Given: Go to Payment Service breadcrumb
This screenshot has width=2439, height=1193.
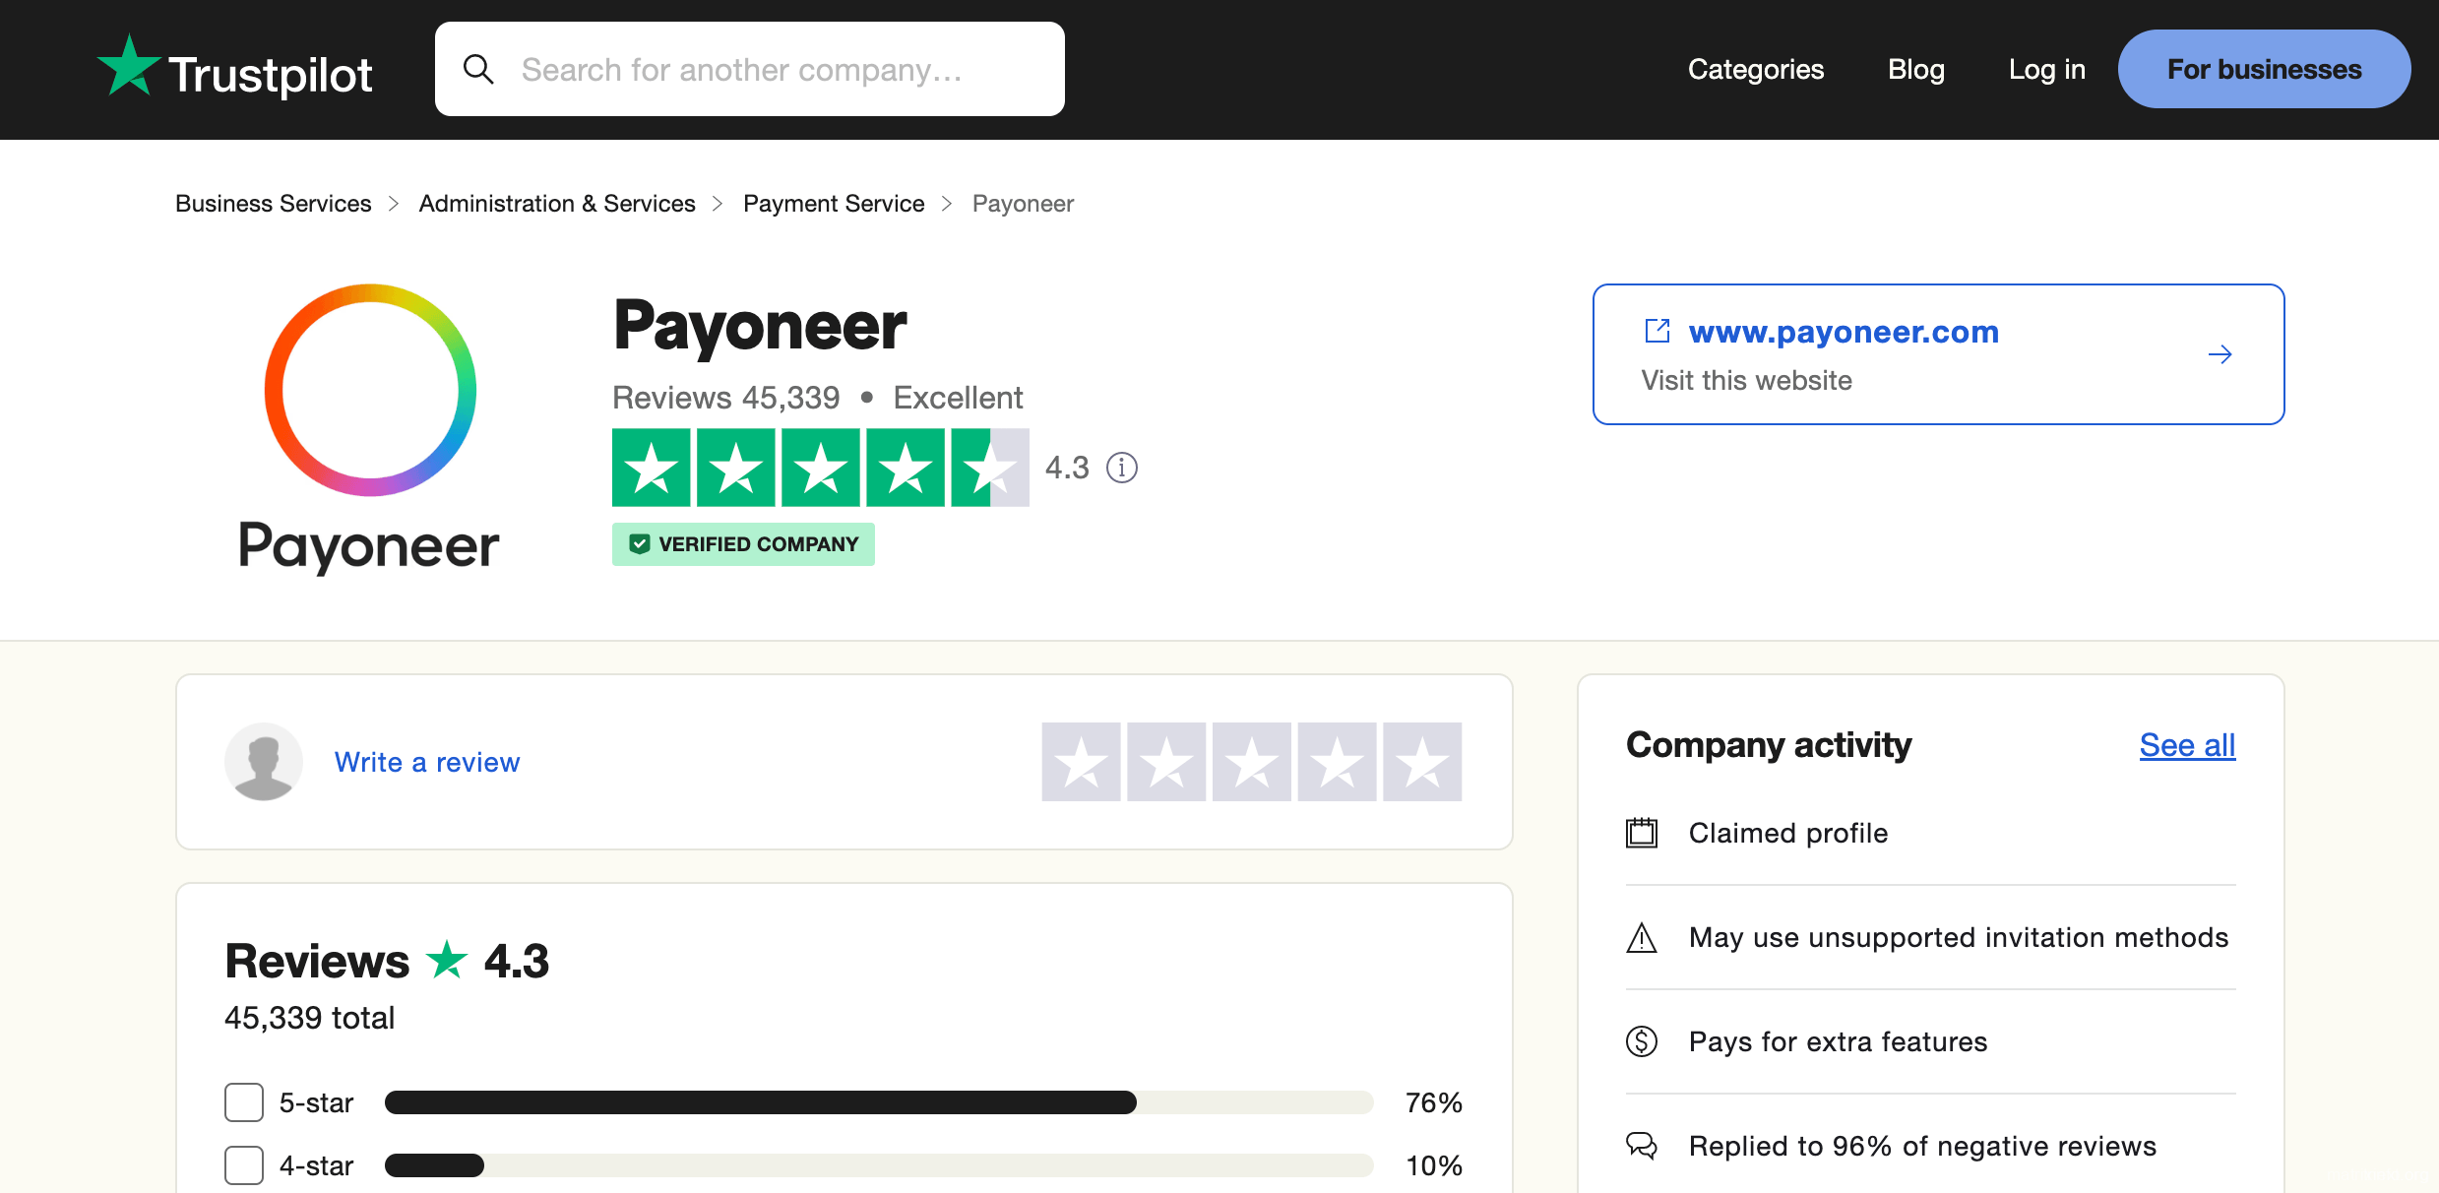Looking at the screenshot, I should point(834,204).
